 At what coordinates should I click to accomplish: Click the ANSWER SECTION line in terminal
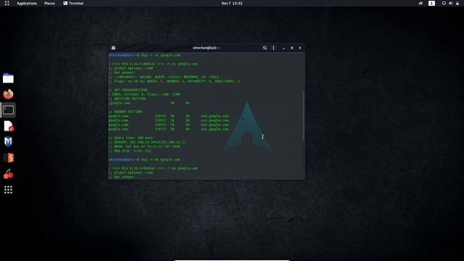[x=125, y=112]
